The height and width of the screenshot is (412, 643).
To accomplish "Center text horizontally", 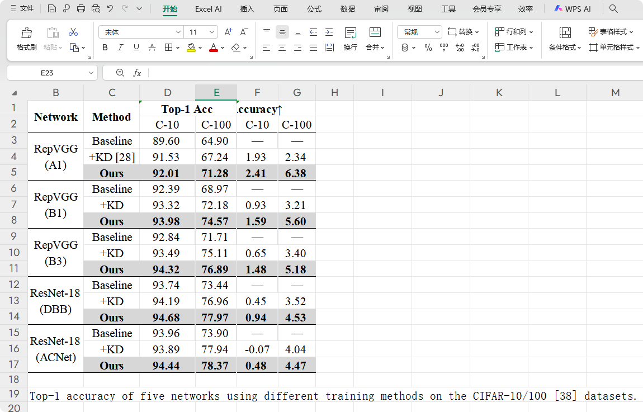I will pos(282,48).
